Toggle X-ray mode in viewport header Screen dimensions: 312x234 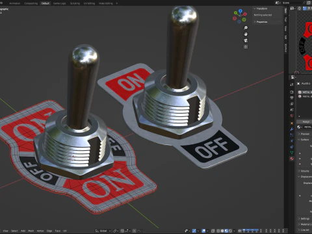pyautogui.click(x=213, y=231)
